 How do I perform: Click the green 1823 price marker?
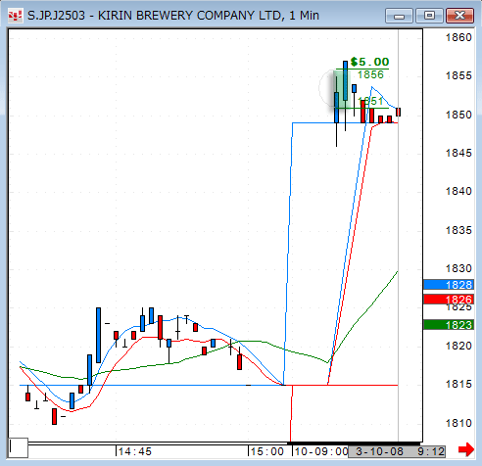tap(449, 325)
